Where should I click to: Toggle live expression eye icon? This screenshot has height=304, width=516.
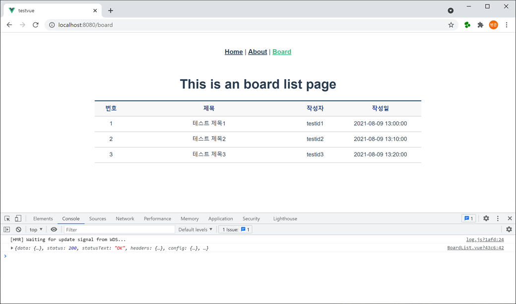(54, 229)
